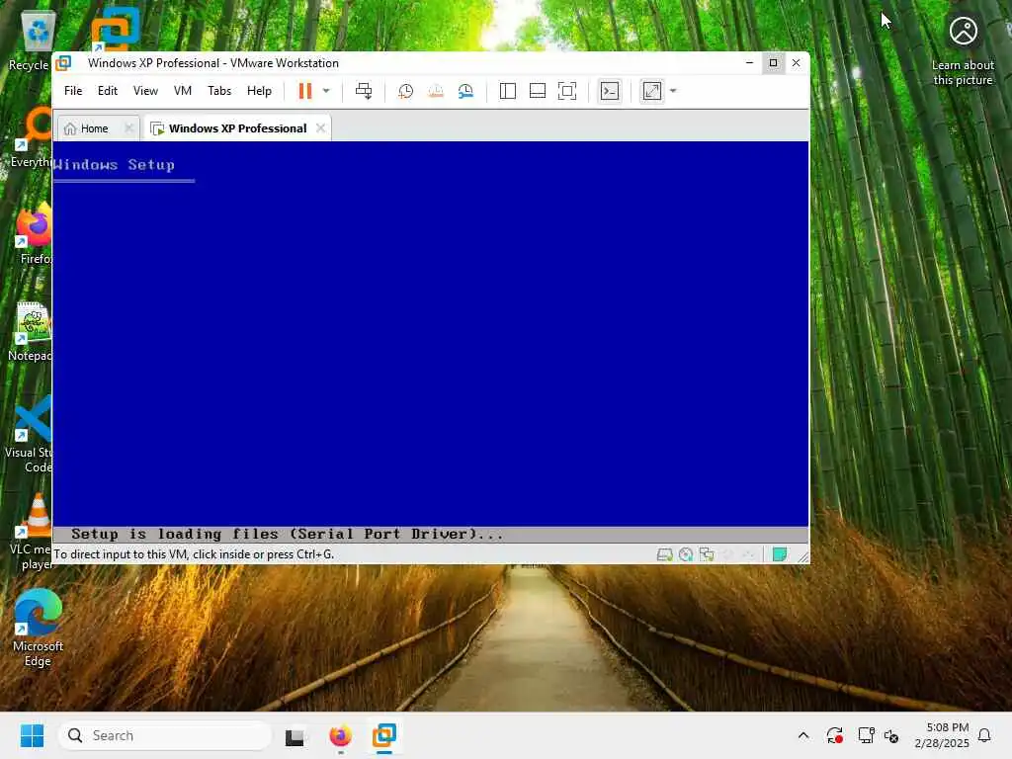The height and width of the screenshot is (759, 1012).
Task: Close the Windows XP Professional tab
Action: click(320, 127)
